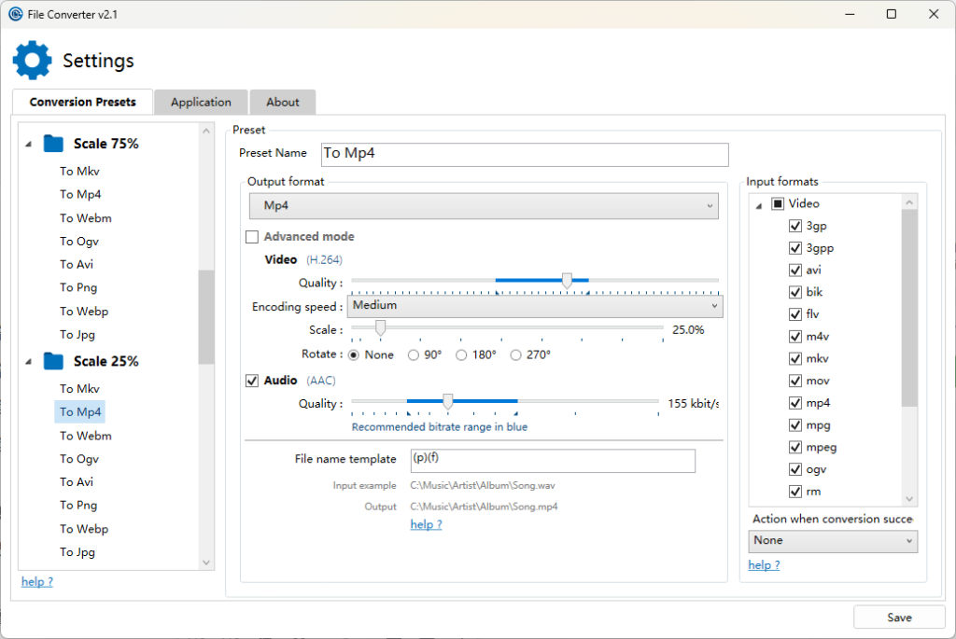This screenshot has height=639, width=956.
Task: Click the Preset Name text field
Action: pyautogui.click(x=523, y=154)
